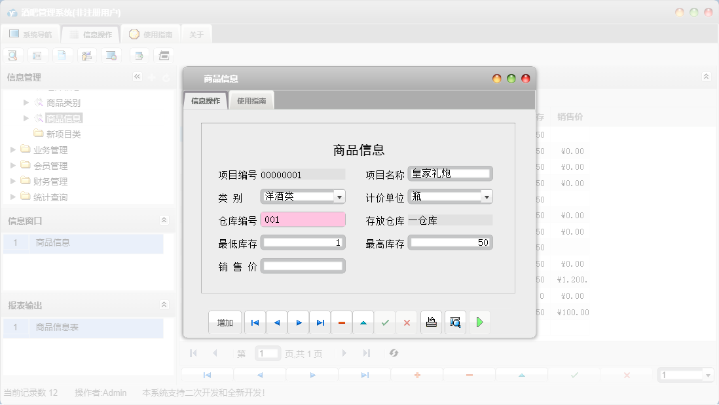
Task: Select the search/query toolbar icon
Action: tap(13, 55)
